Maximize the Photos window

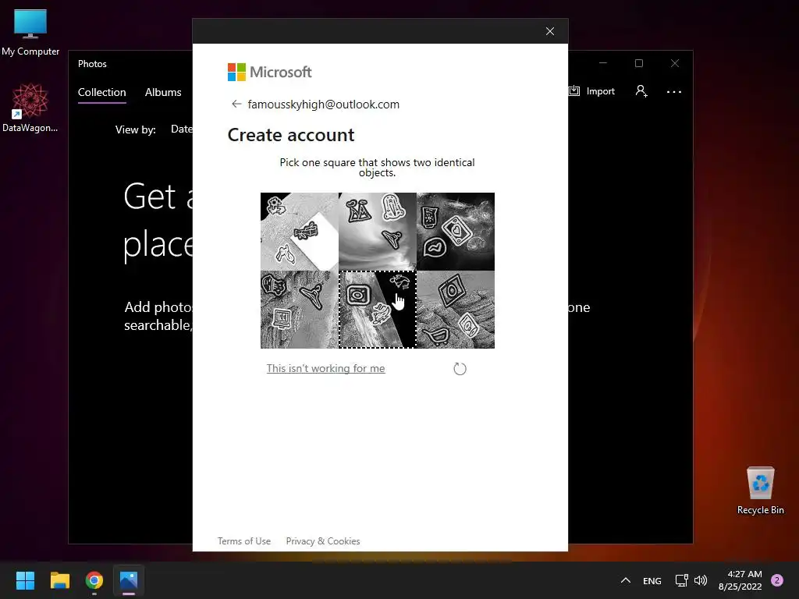tap(638, 63)
